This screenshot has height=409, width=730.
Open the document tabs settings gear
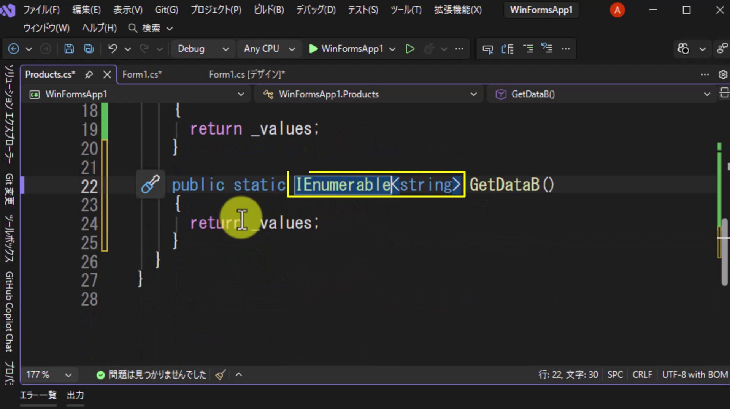pyautogui.click(x=723, y=75)
